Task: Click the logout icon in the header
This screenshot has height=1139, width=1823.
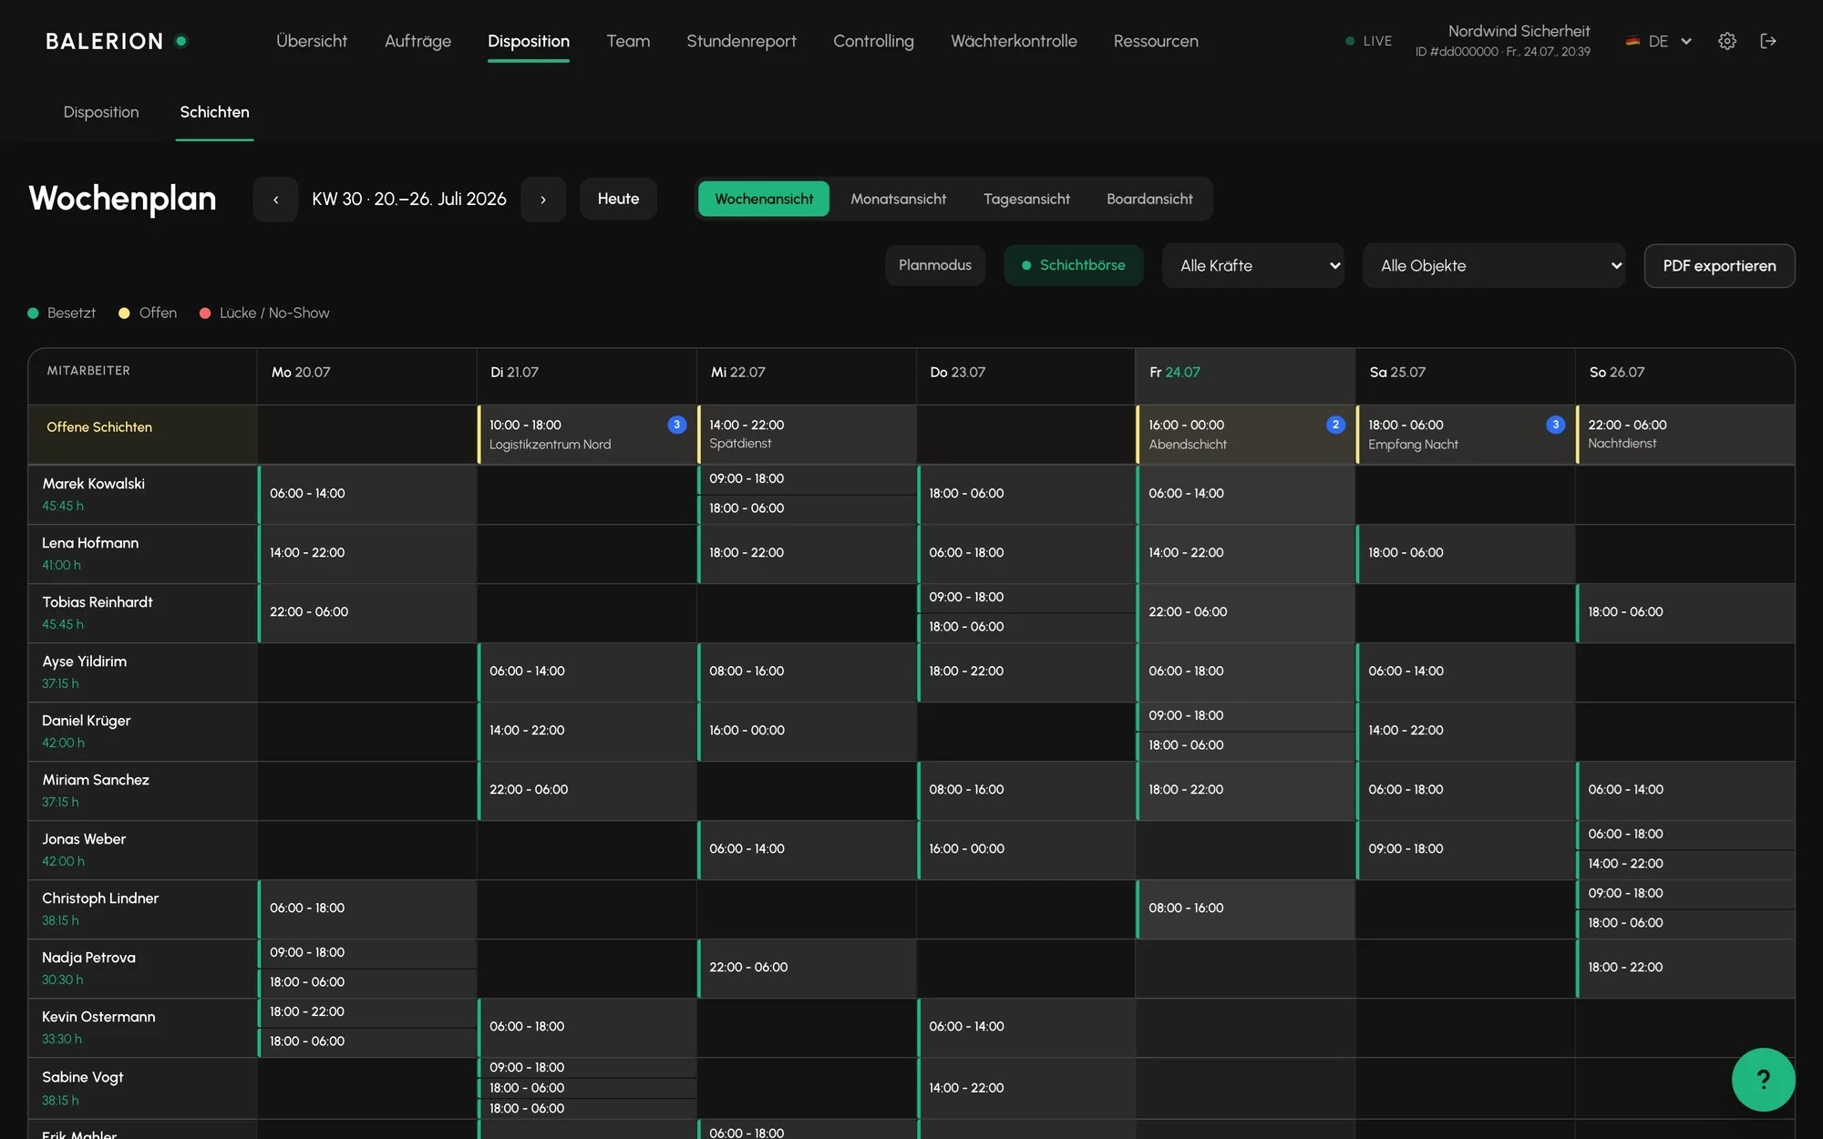Action: click(x=1768, y=41)
